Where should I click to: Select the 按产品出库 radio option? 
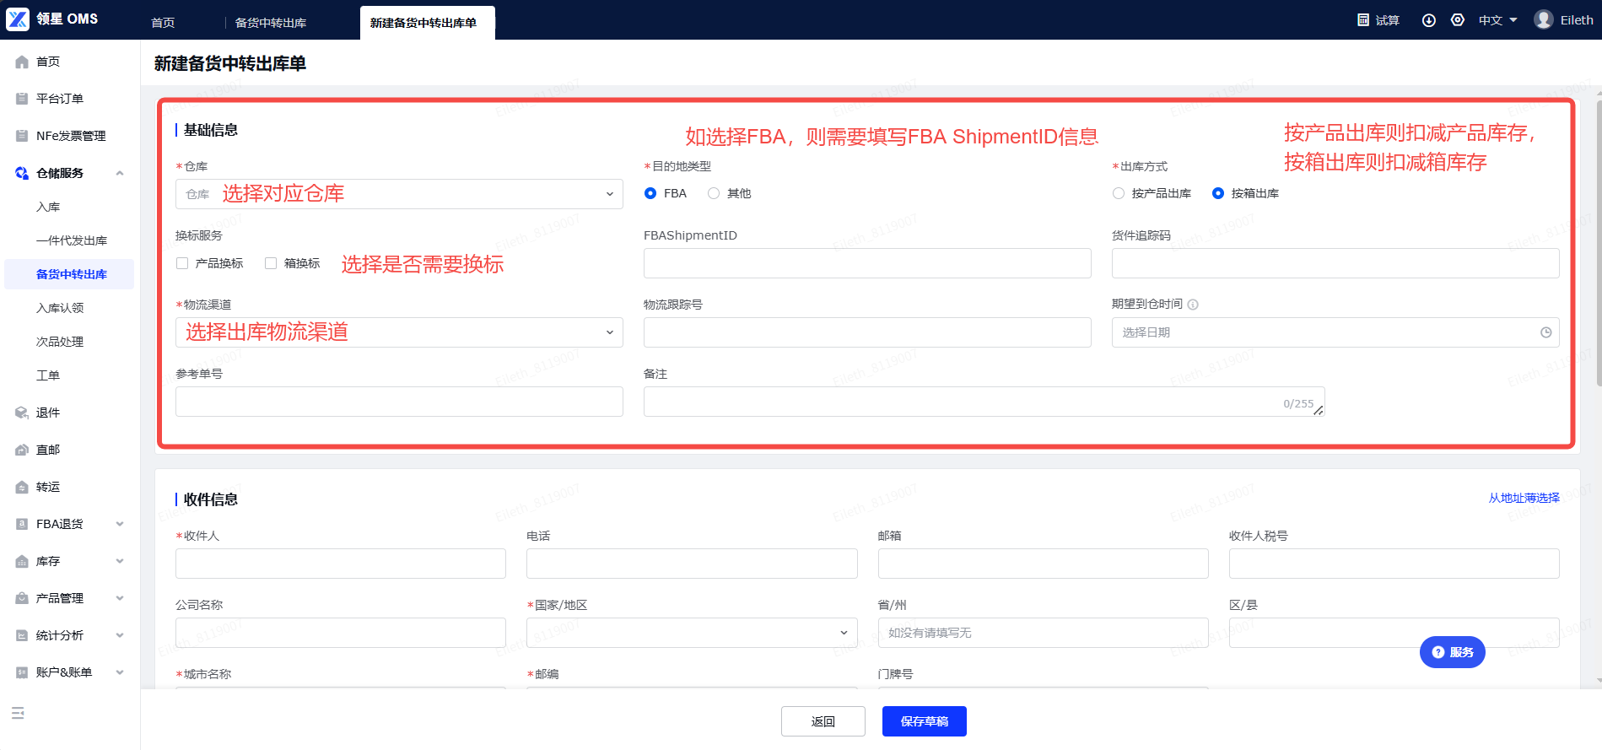pyautogui.click(x=1119, y=193)
